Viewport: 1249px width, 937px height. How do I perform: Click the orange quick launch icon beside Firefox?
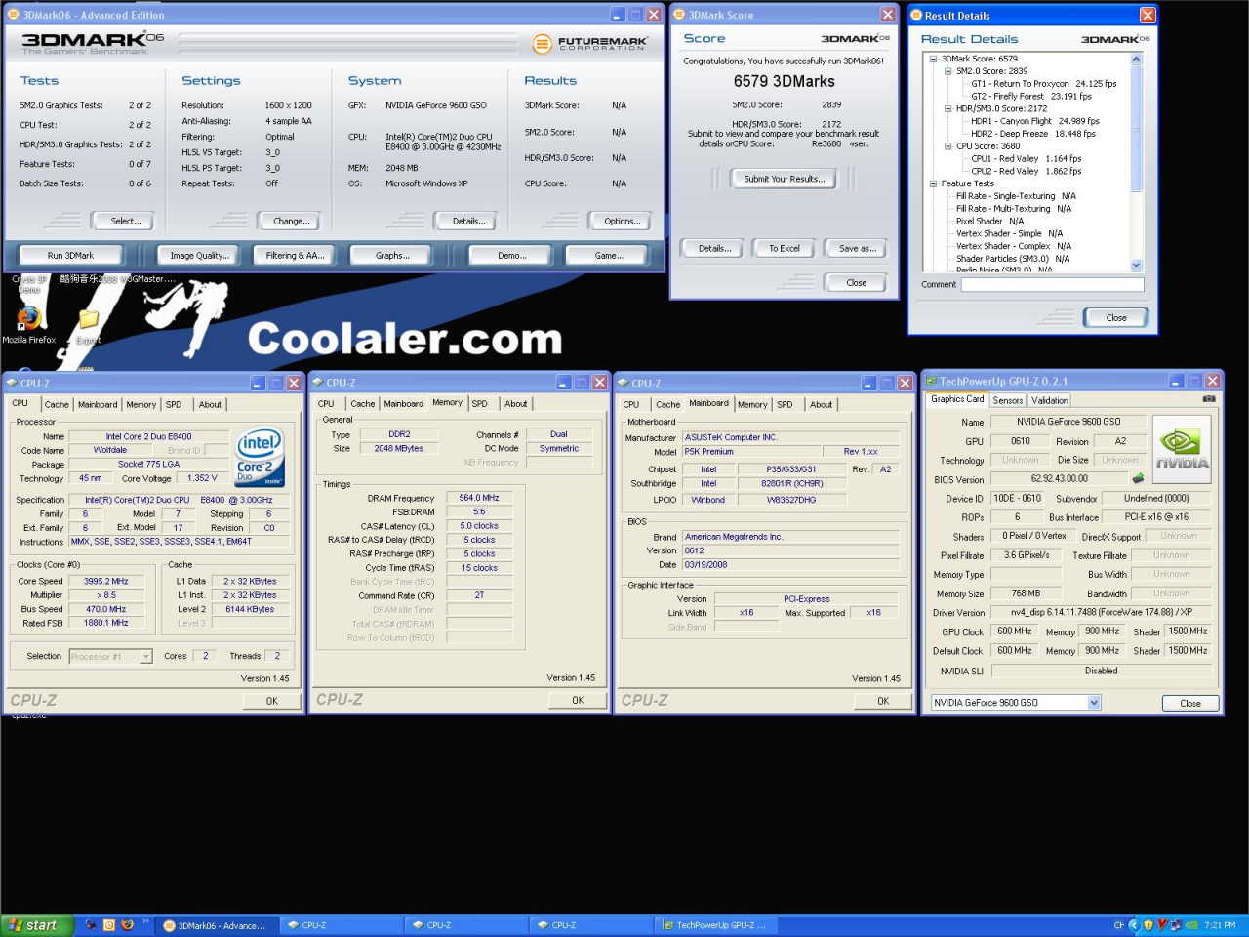coord(108,925)
